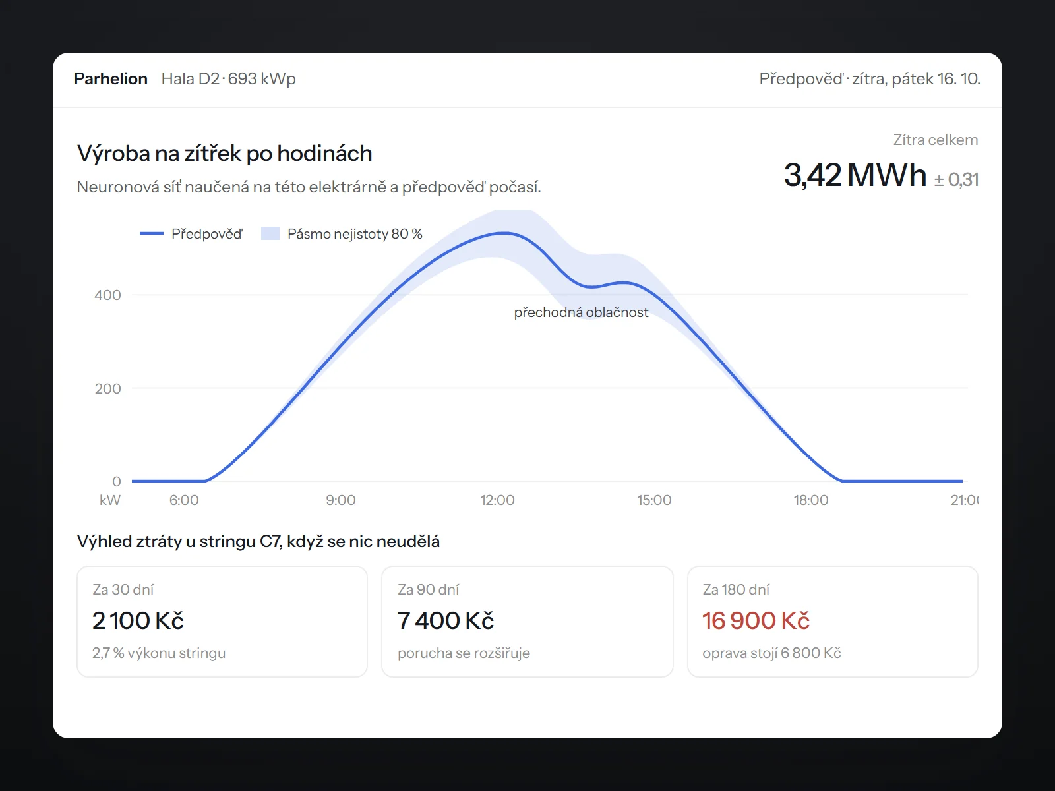Click the 'Zítra celkem' label
The image size is (1055, 791).
pyautogui.click(x=936, y=140)
